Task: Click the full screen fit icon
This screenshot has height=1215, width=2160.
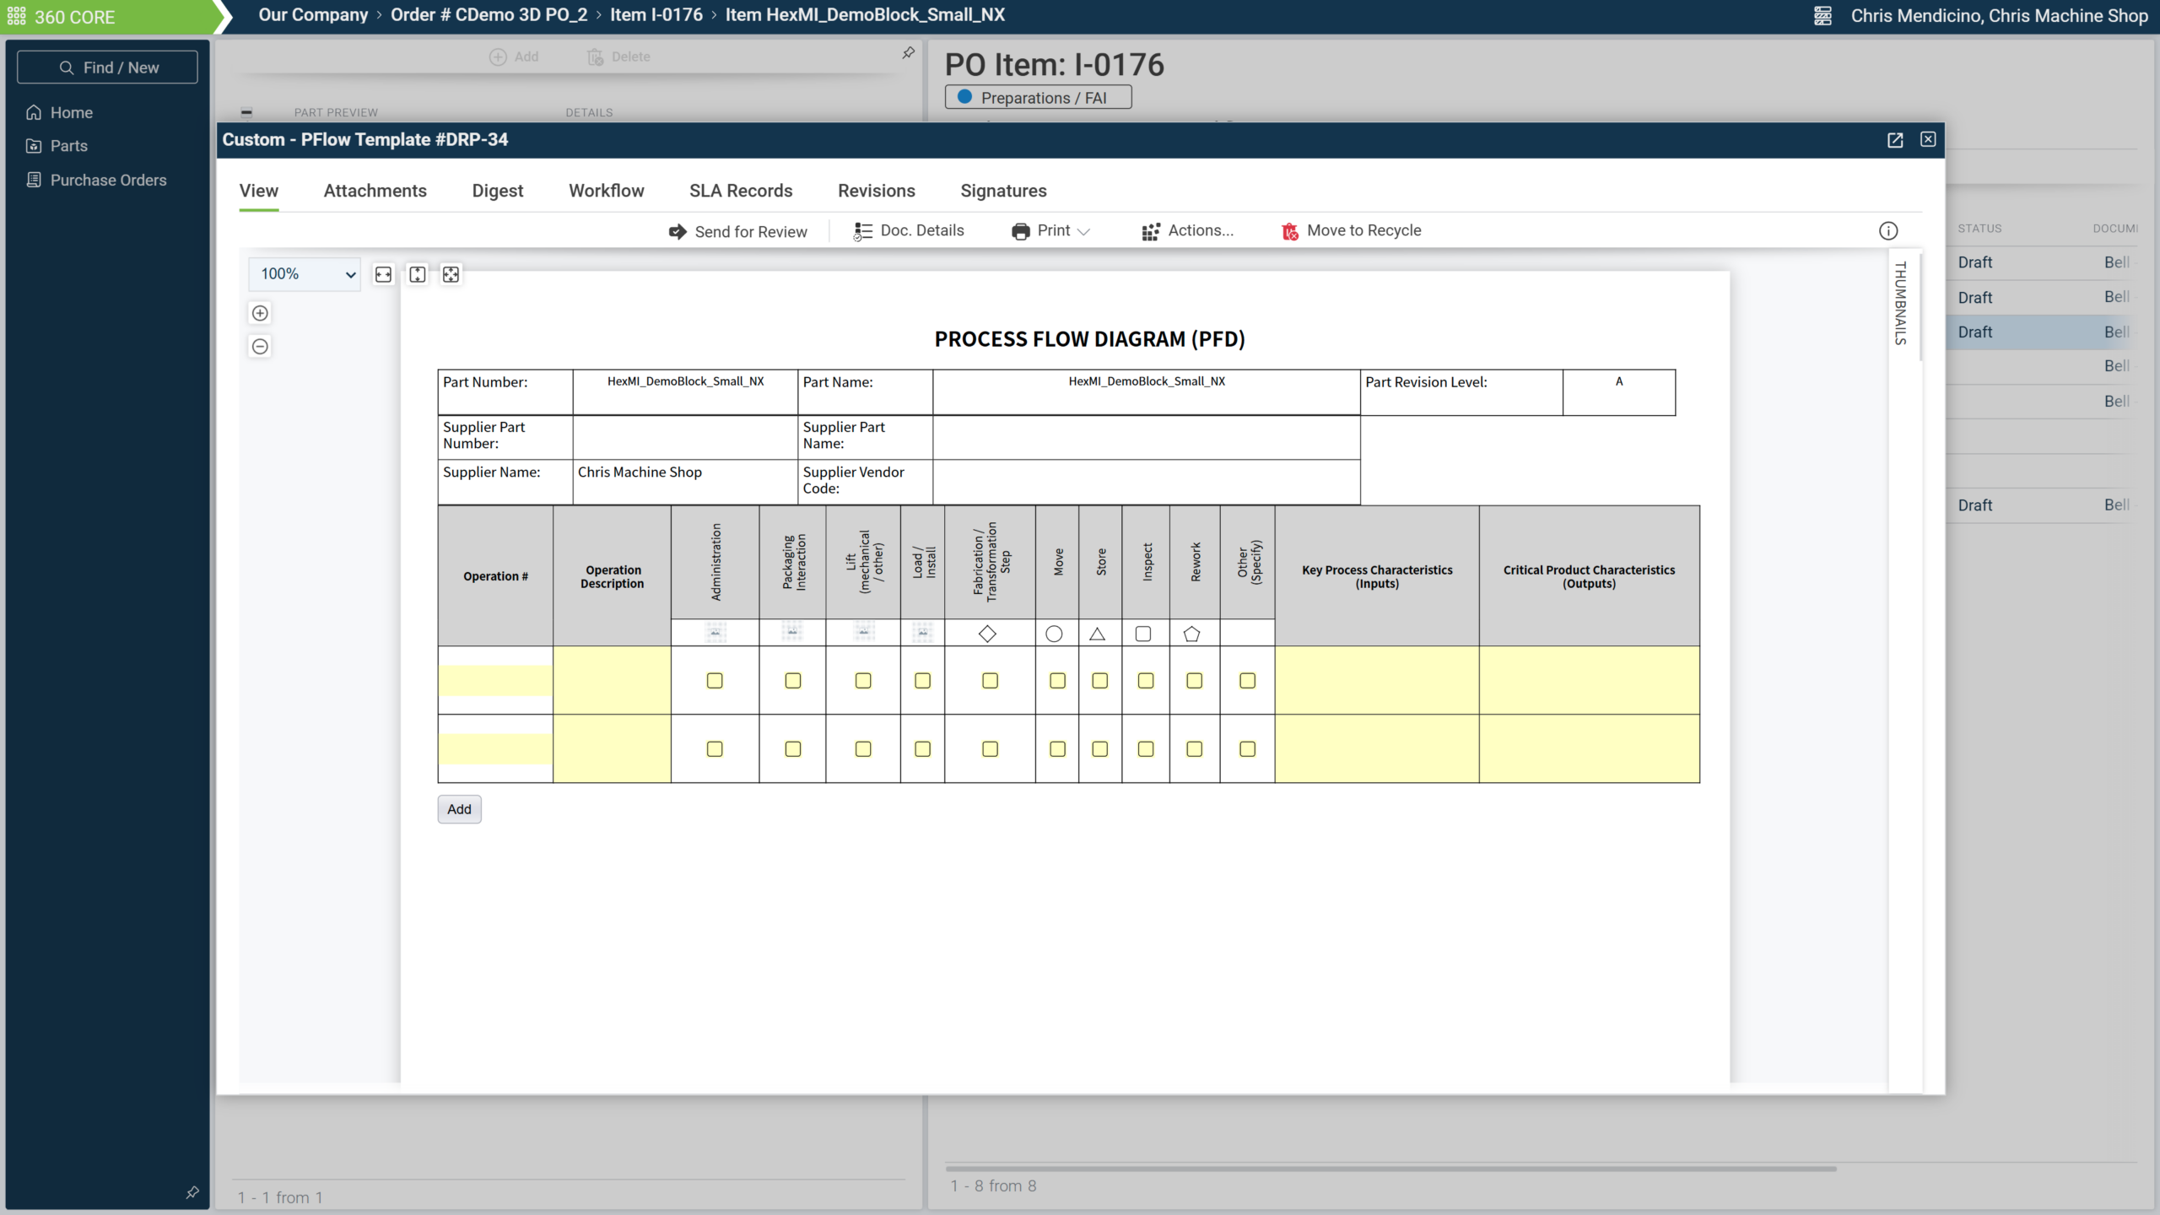Action: point(451,274)
